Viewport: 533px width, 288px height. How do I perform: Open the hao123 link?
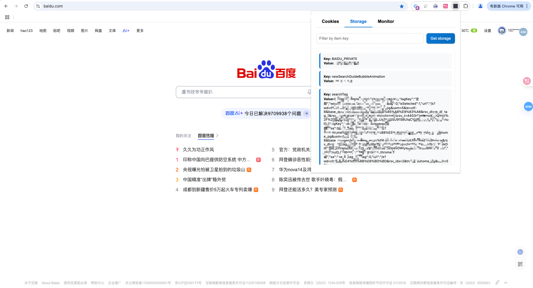point(27,31)
